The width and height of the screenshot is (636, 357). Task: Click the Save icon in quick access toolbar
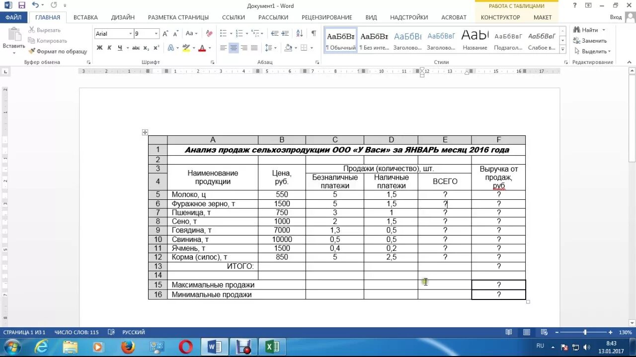point(21,5)
